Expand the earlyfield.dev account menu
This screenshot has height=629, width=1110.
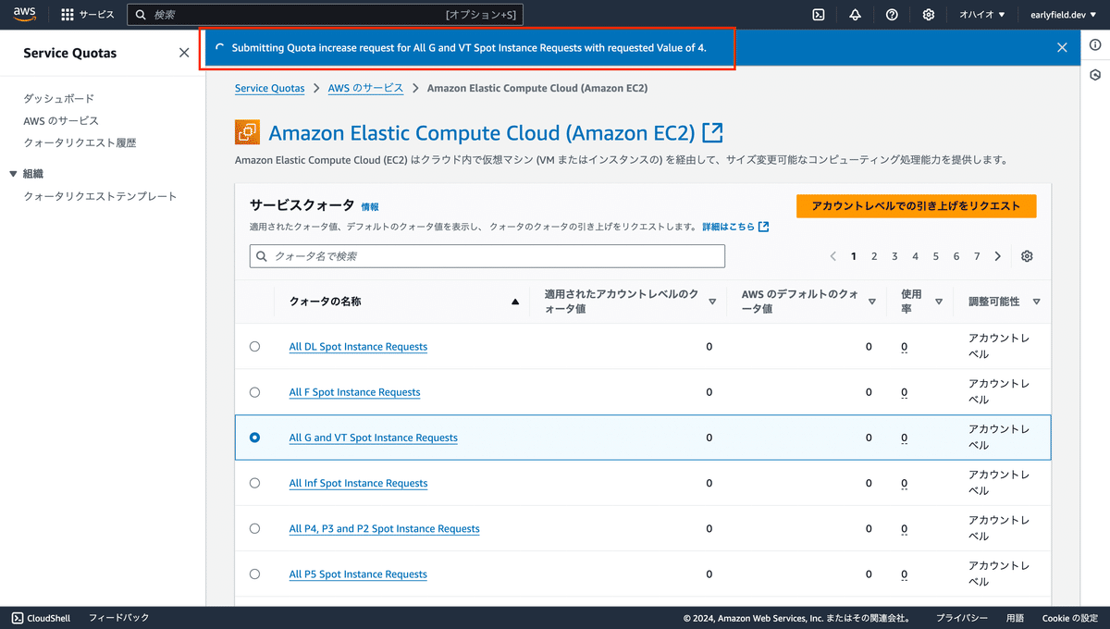(1063, 15)
